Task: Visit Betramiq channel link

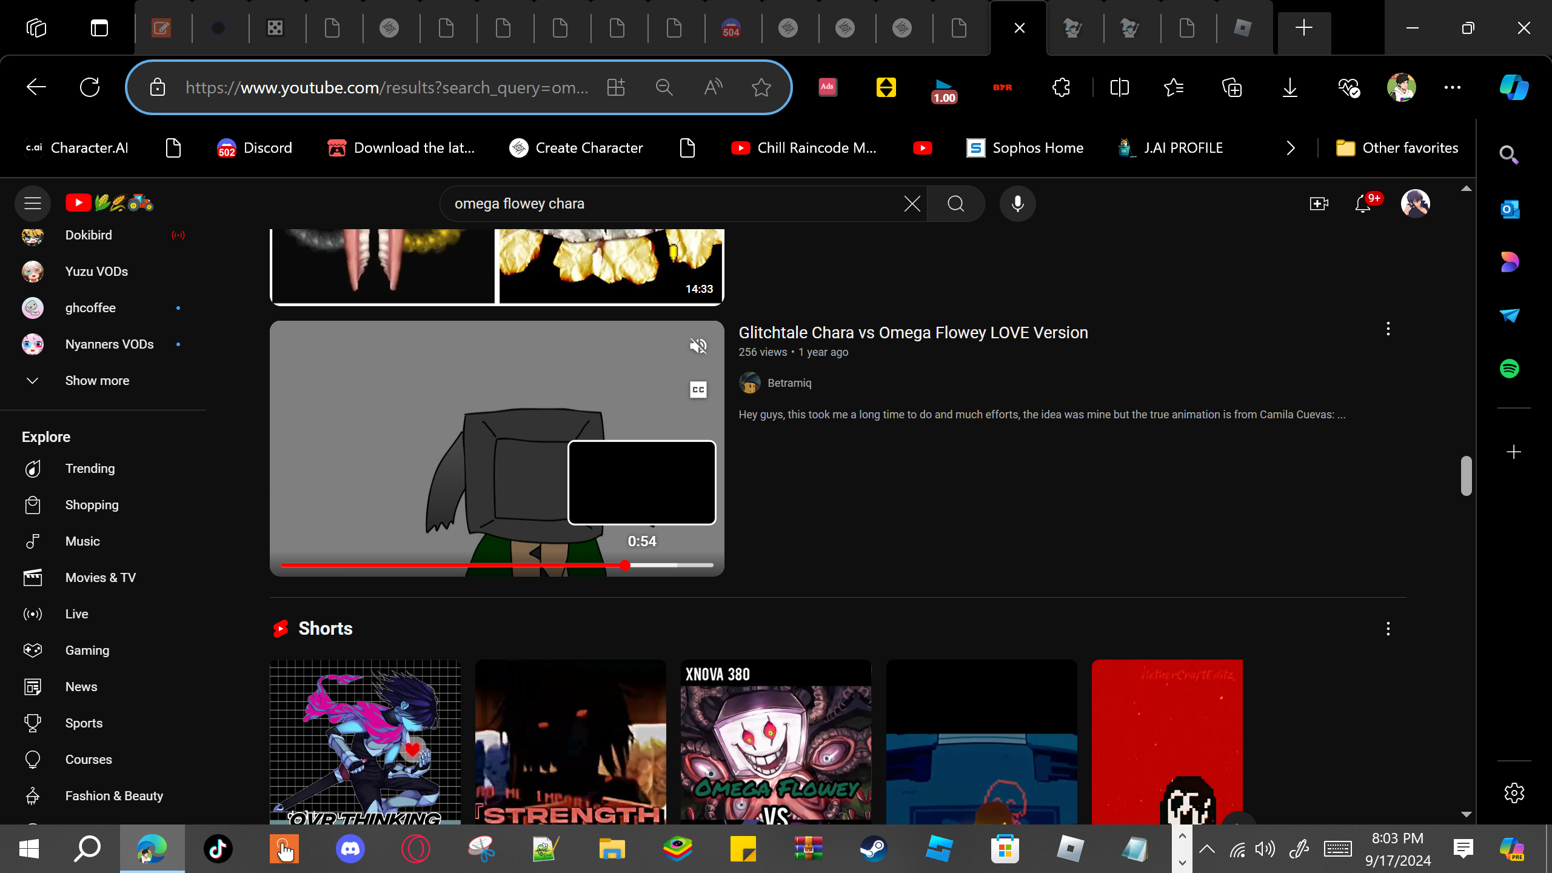Action: (x=789, y=383)
